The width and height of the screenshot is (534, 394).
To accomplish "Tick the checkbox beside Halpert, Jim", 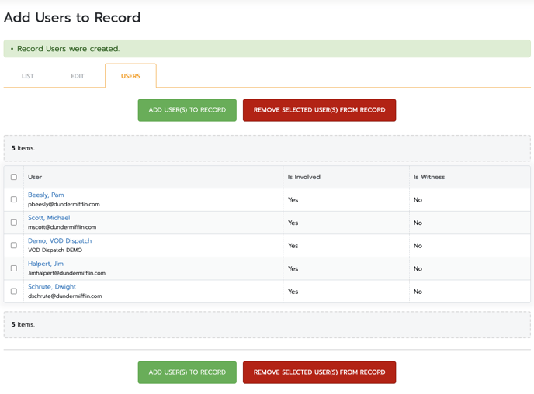I will (14, 268).
